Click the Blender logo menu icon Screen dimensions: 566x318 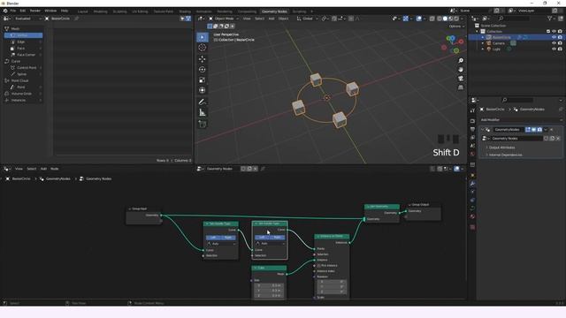(x=5, y=11)
